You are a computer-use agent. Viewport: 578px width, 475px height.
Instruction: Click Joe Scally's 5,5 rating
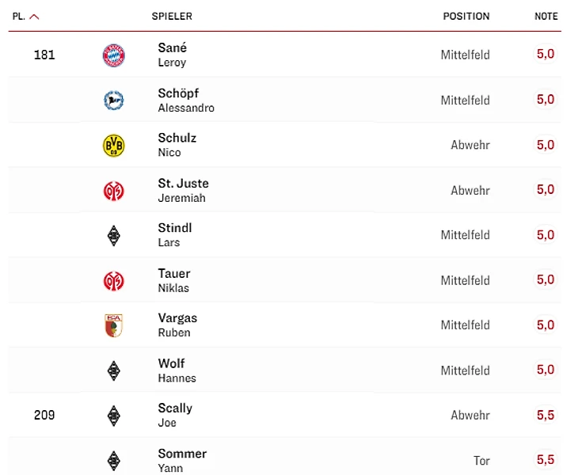coord(546,415)
